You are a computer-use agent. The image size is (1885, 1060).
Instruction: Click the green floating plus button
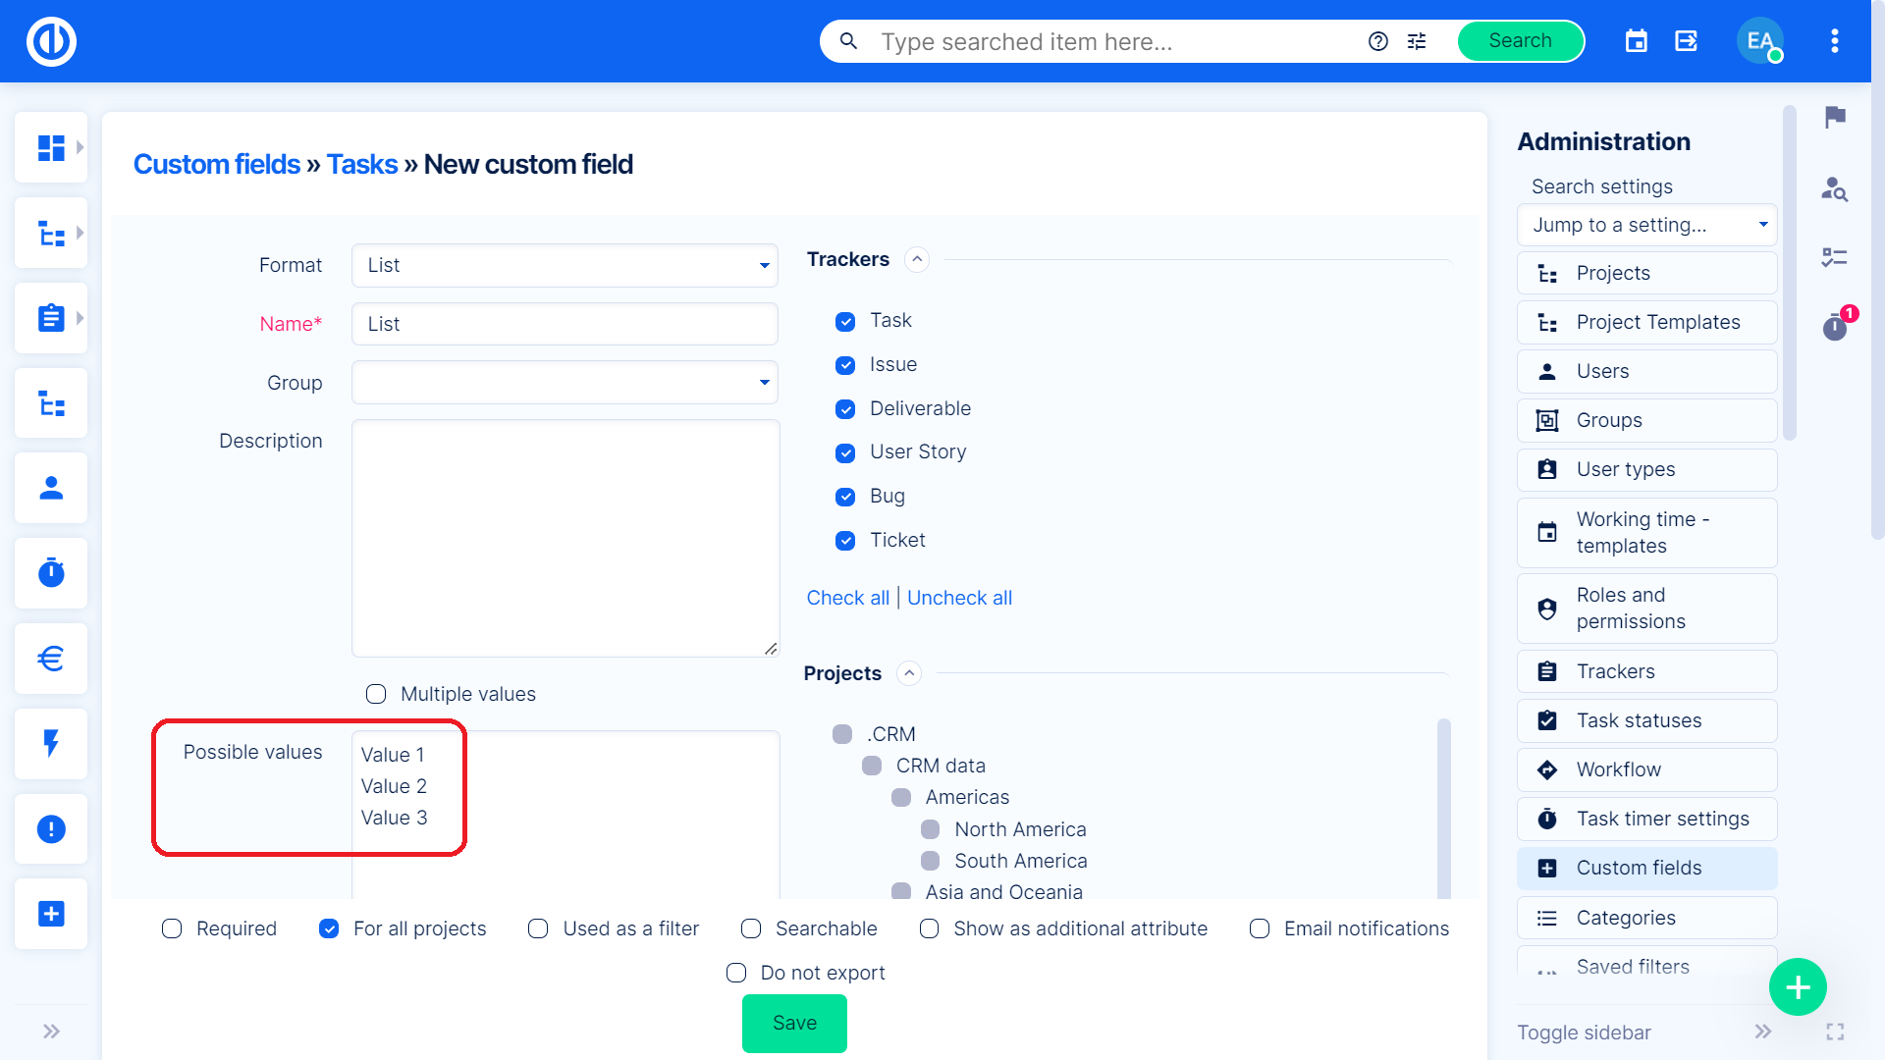pos(1798,986)
